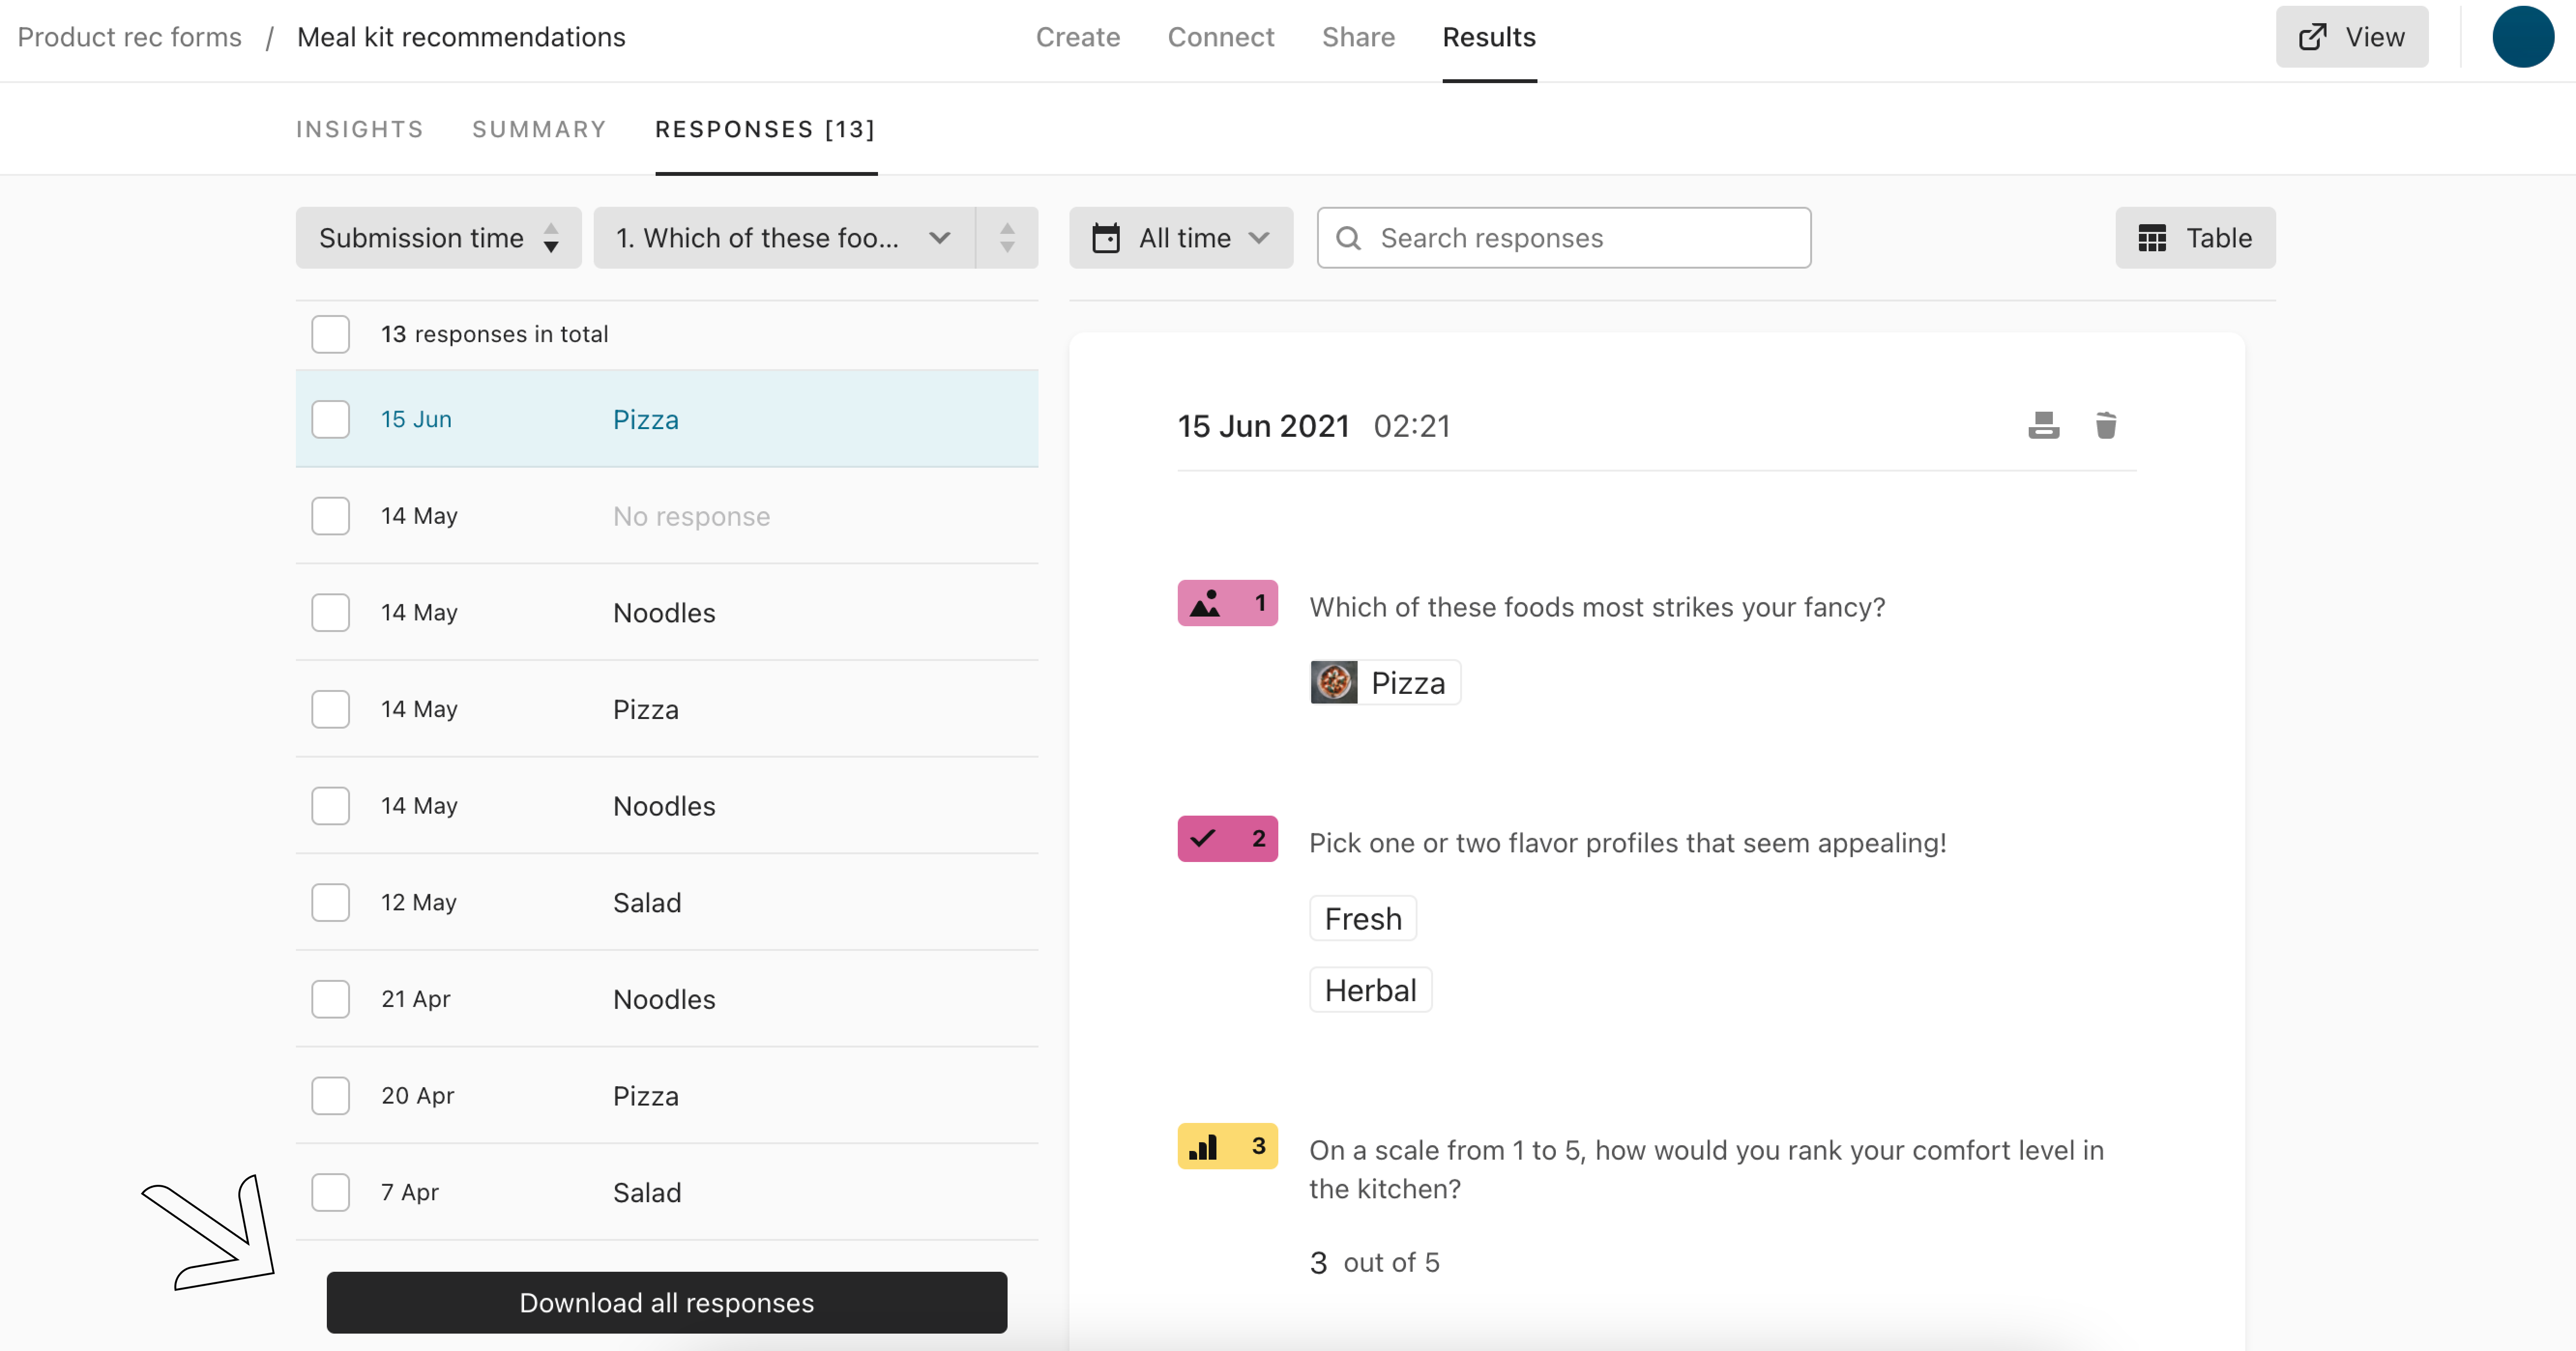Go to Connect section
This screenshot has width=2576, height=1351.
[1220, 37]
